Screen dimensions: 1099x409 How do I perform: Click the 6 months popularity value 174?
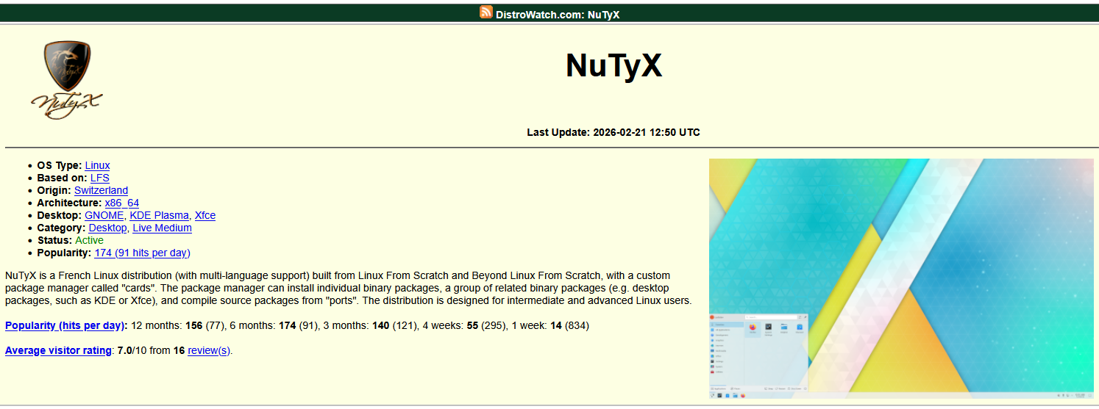pos(288,325)
